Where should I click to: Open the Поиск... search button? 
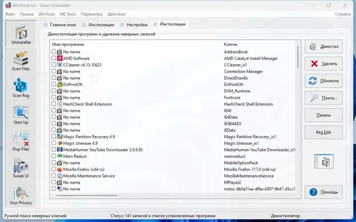tap(324, 98)
